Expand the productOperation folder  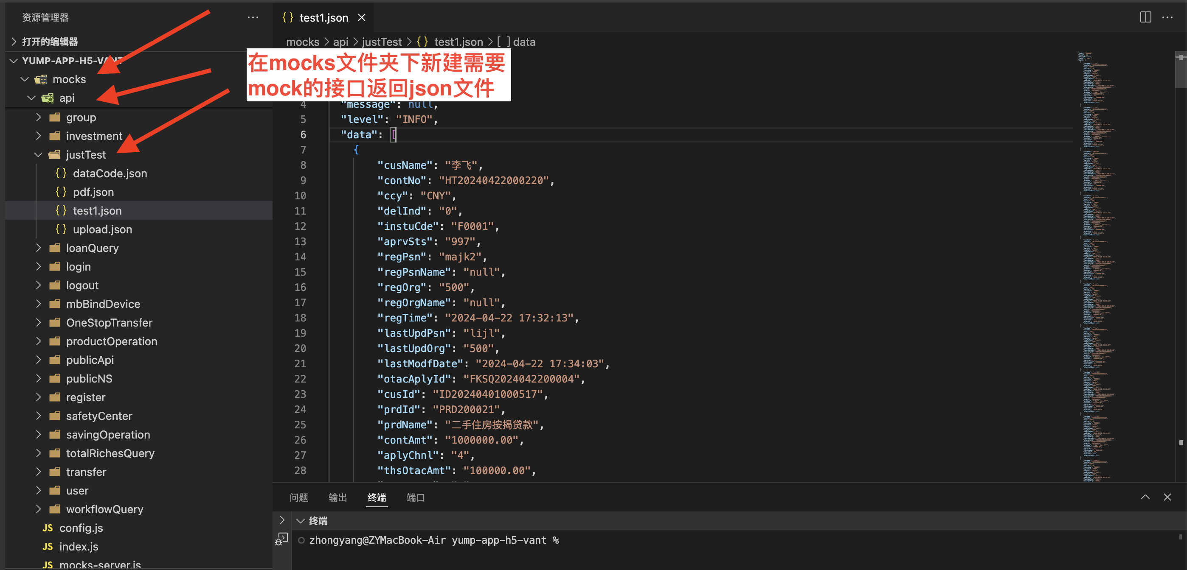39,341
